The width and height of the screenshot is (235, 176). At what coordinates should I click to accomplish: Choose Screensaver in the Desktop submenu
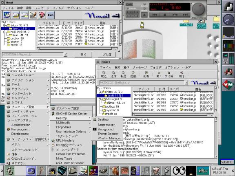pyautogui.click(x=106, y=125)
